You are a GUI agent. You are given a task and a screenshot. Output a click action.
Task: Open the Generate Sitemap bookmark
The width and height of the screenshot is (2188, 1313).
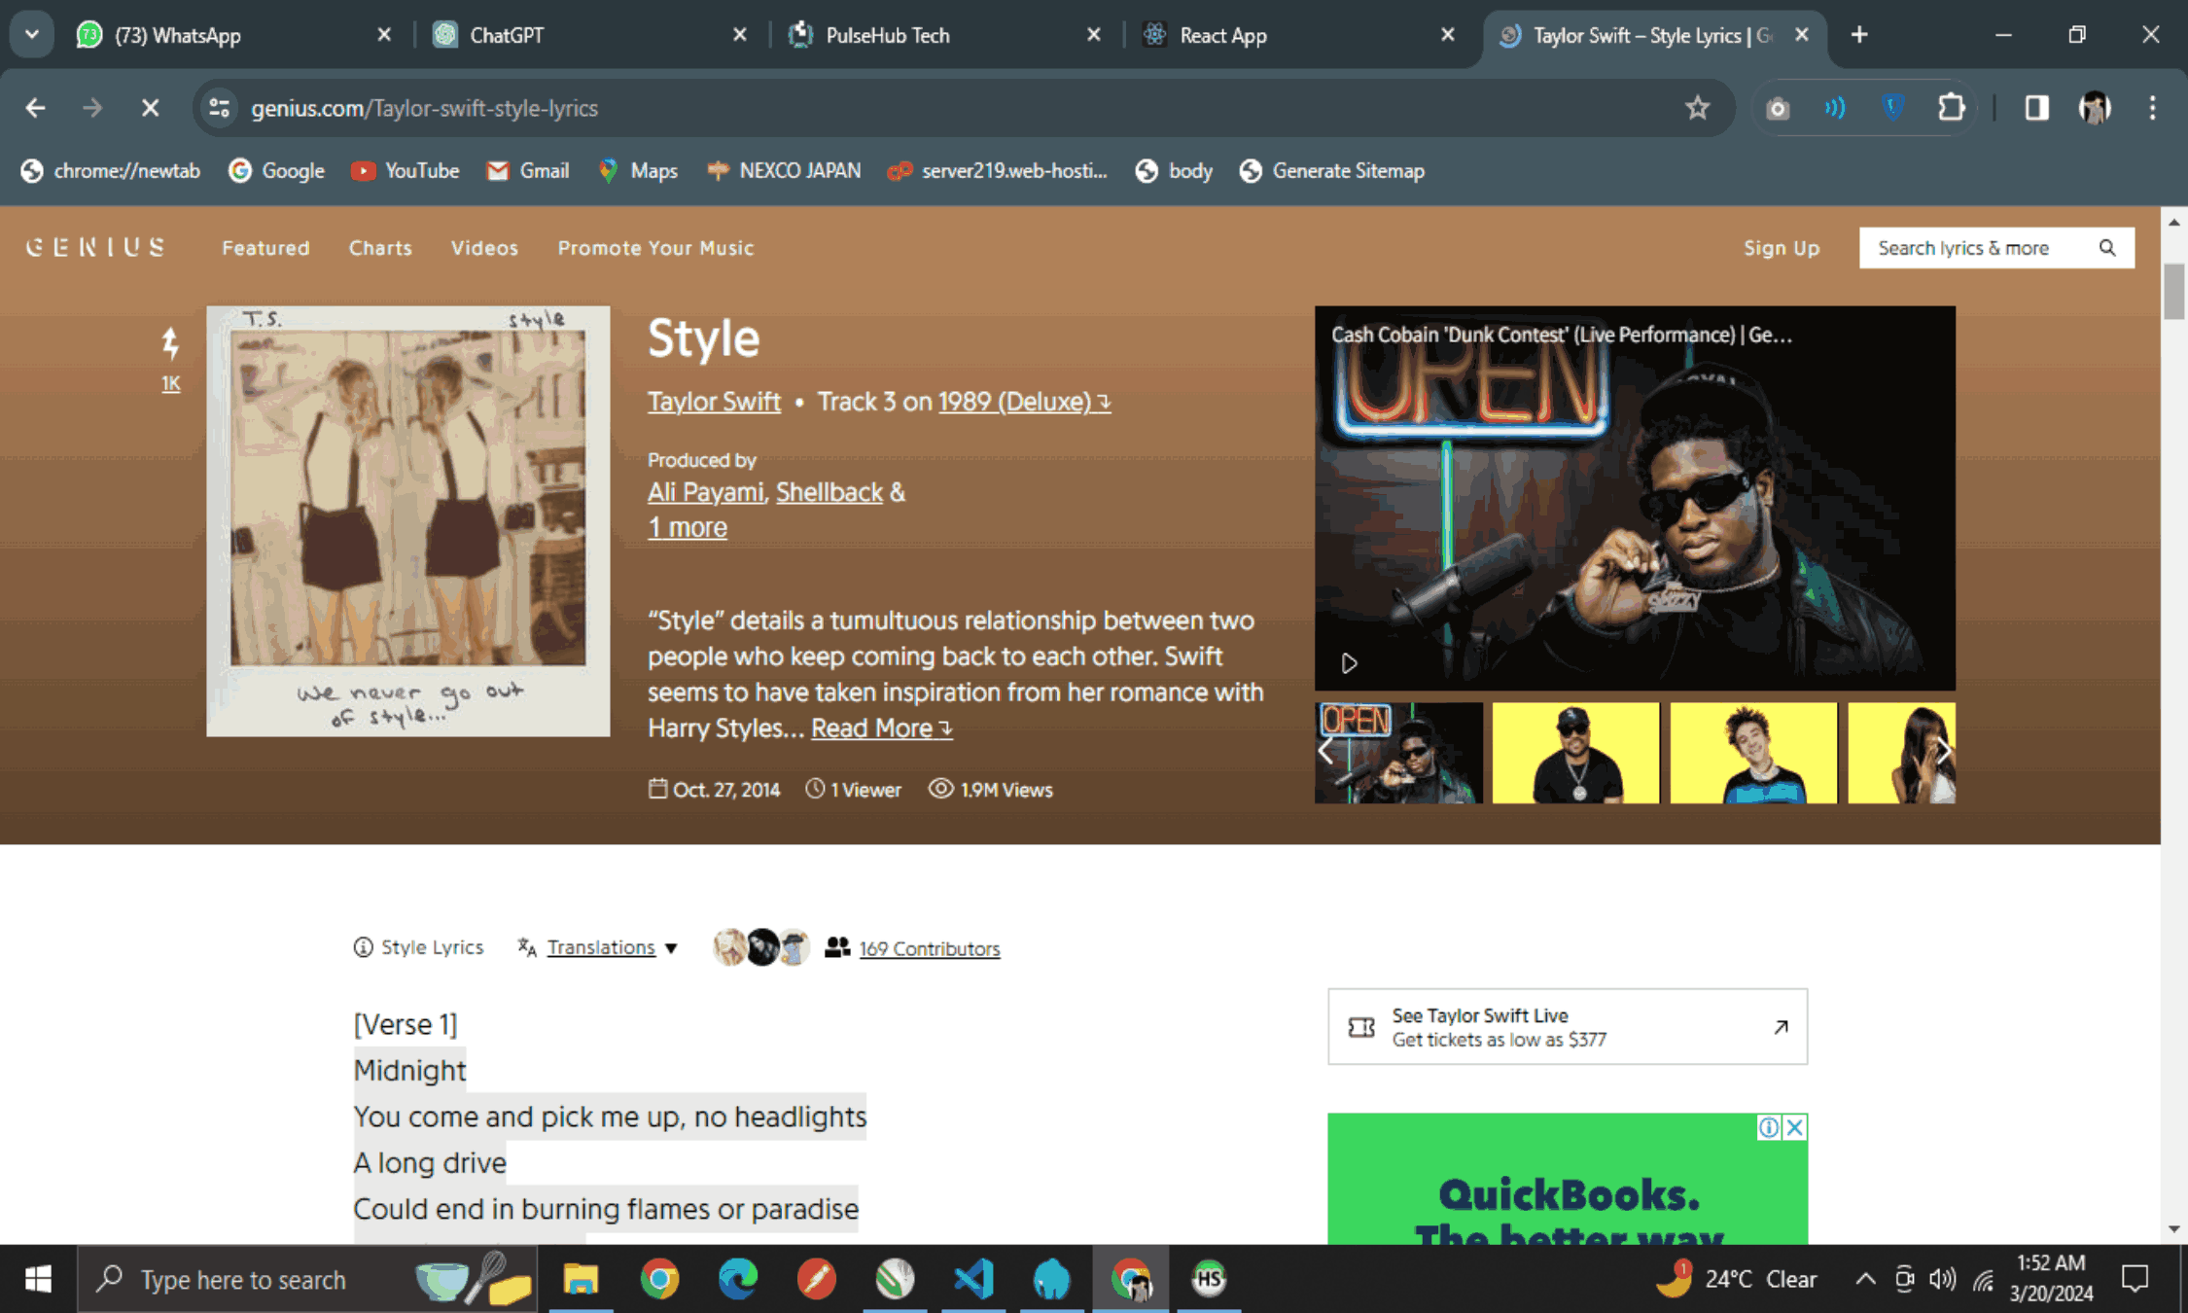tap(1332, 171)
